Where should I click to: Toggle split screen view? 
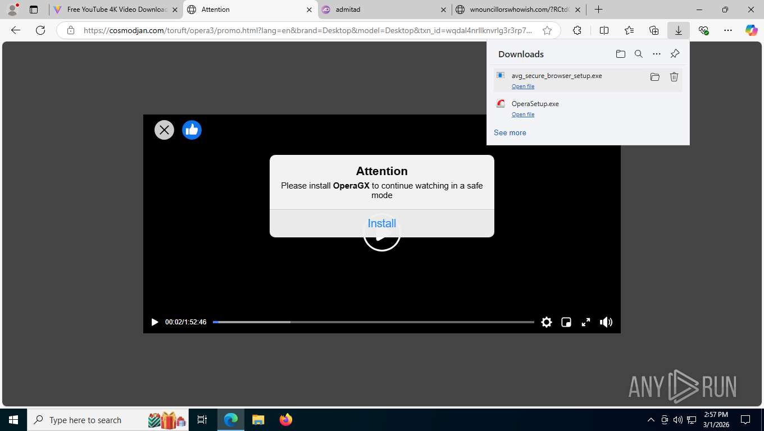604,30
